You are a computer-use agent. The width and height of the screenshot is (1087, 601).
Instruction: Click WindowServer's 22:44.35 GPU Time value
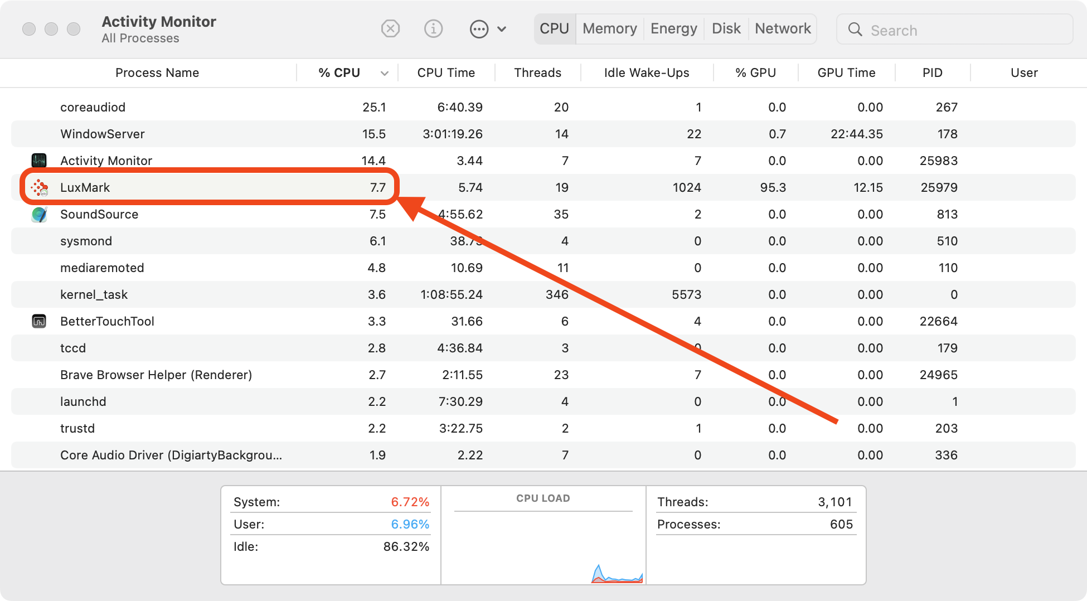click(857, 134)
